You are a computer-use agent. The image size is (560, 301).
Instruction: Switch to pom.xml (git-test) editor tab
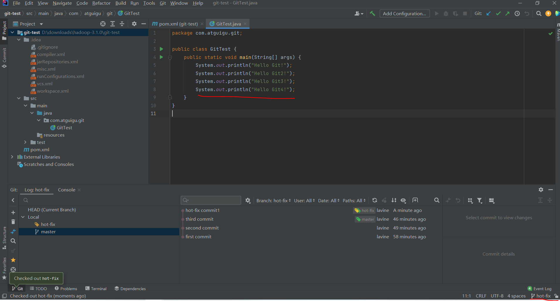pyautogui.click(x=178, y=24)
